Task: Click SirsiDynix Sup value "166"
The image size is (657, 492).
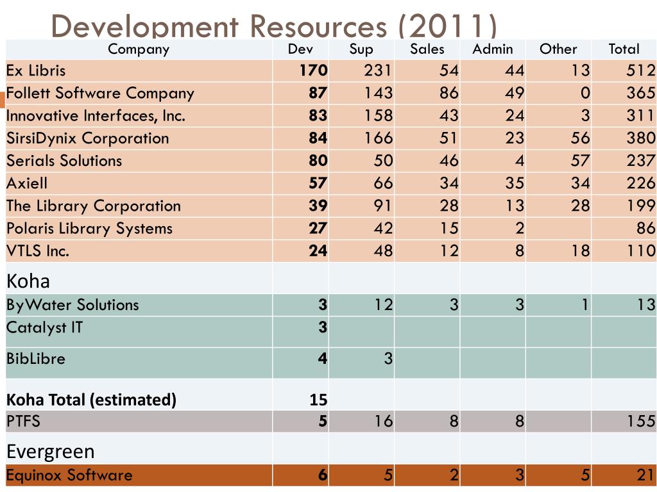Action: click(379, 138)
